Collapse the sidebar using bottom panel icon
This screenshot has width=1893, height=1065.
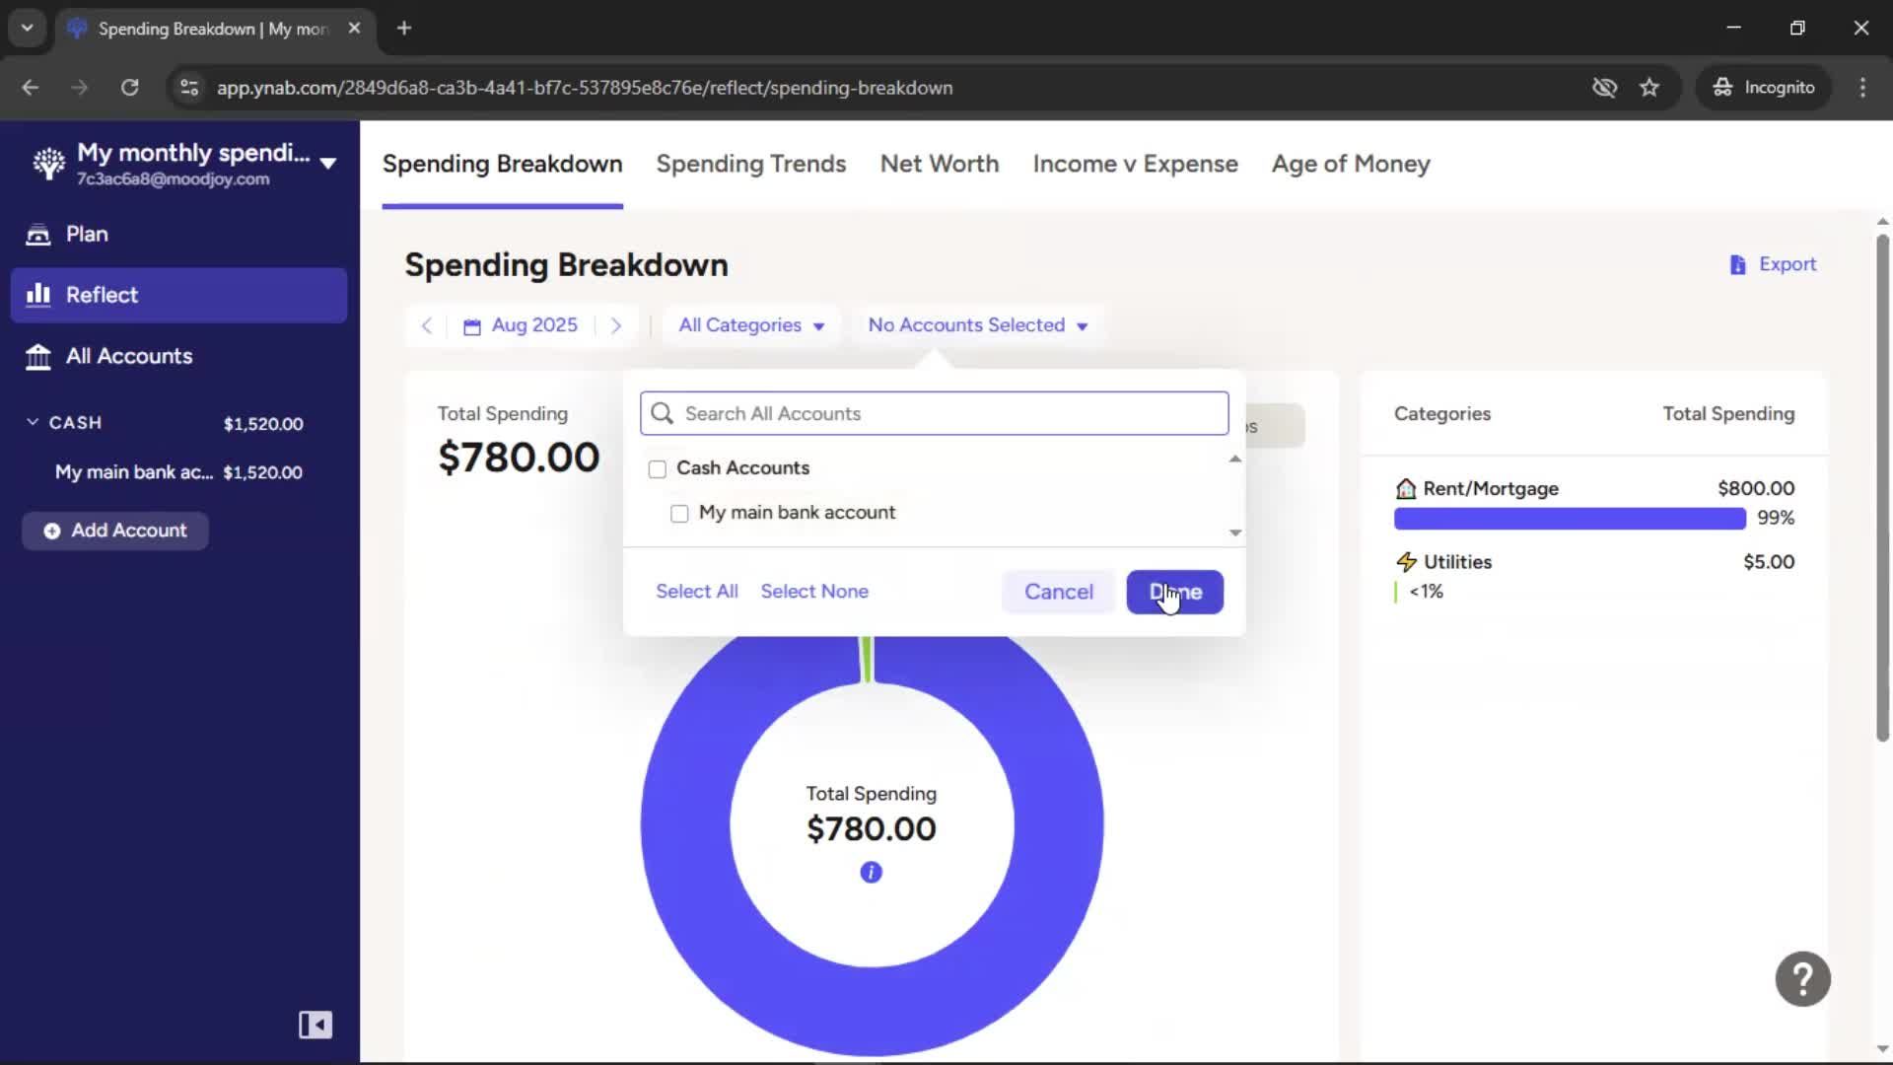tap(315, 1025)
